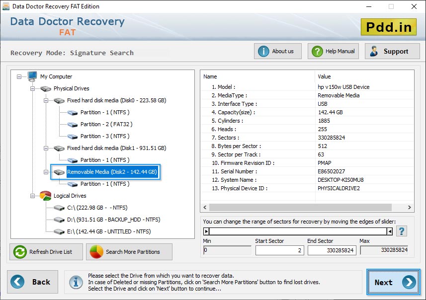Click the left start handle of sector slider
Image resolution: width=426 pixels, height=300 pixels.
206,231
